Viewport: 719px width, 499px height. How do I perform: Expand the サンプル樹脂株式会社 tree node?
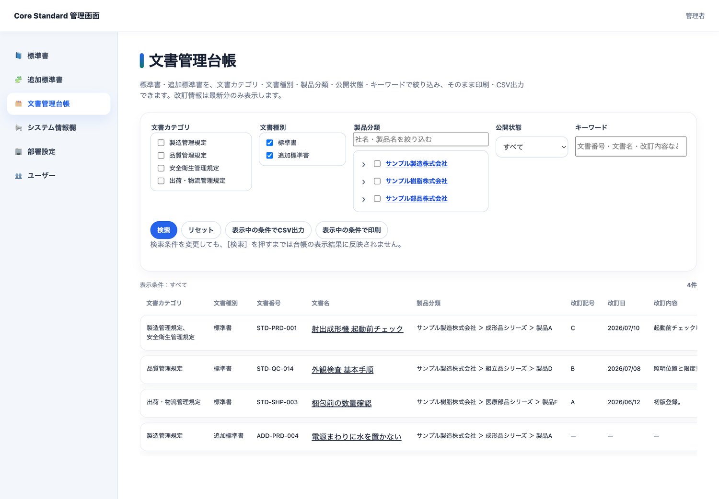coord(363,181)
